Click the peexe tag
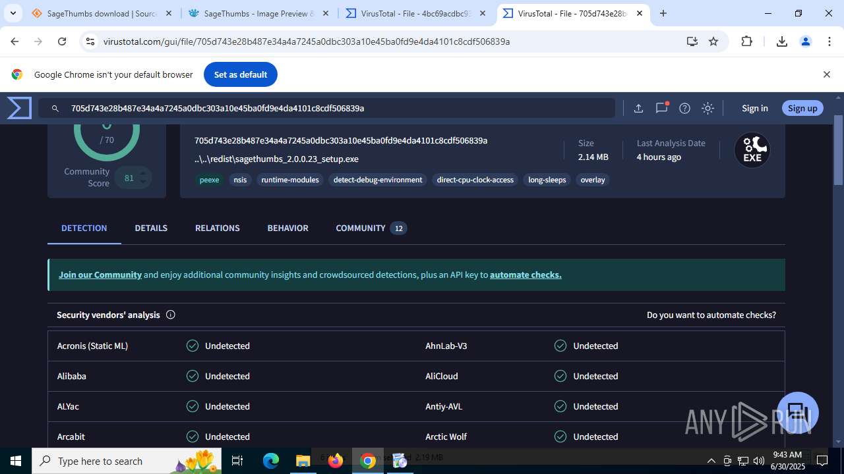 coord(209,180)
